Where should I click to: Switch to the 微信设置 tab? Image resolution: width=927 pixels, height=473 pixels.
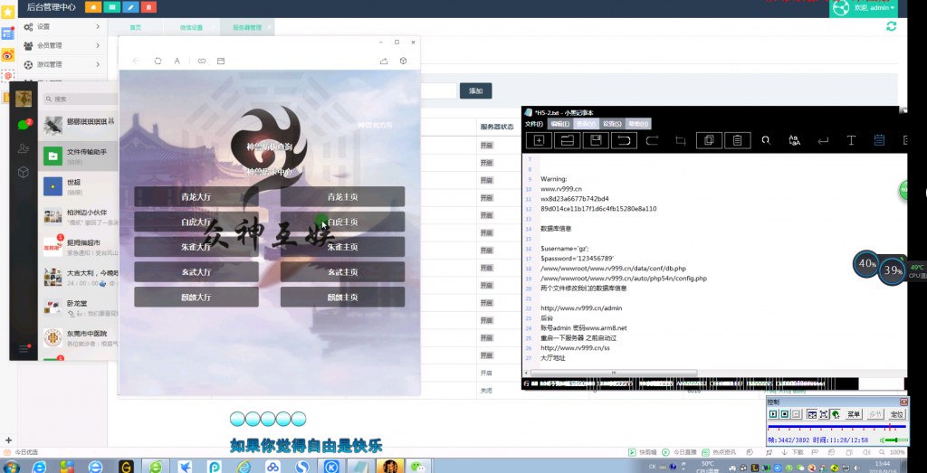click(x=191, y=27)
